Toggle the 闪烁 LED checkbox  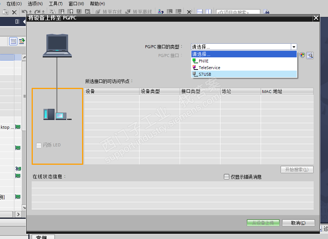(39, 145)
